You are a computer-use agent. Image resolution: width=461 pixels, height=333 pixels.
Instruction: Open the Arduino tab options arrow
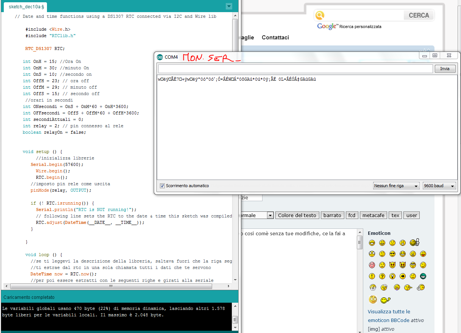pyautogui.click(x=228, y=6)
